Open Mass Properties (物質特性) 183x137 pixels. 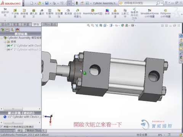click(50, 13)
